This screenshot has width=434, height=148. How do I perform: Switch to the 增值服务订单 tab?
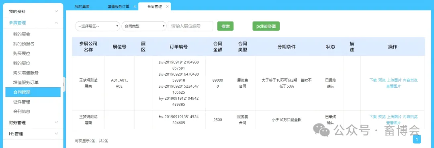(119, 6)
